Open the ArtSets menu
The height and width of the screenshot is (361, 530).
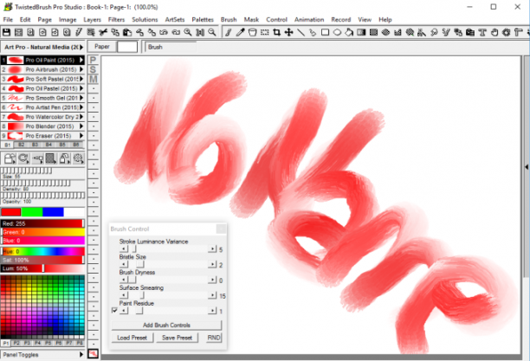point(175,20)
